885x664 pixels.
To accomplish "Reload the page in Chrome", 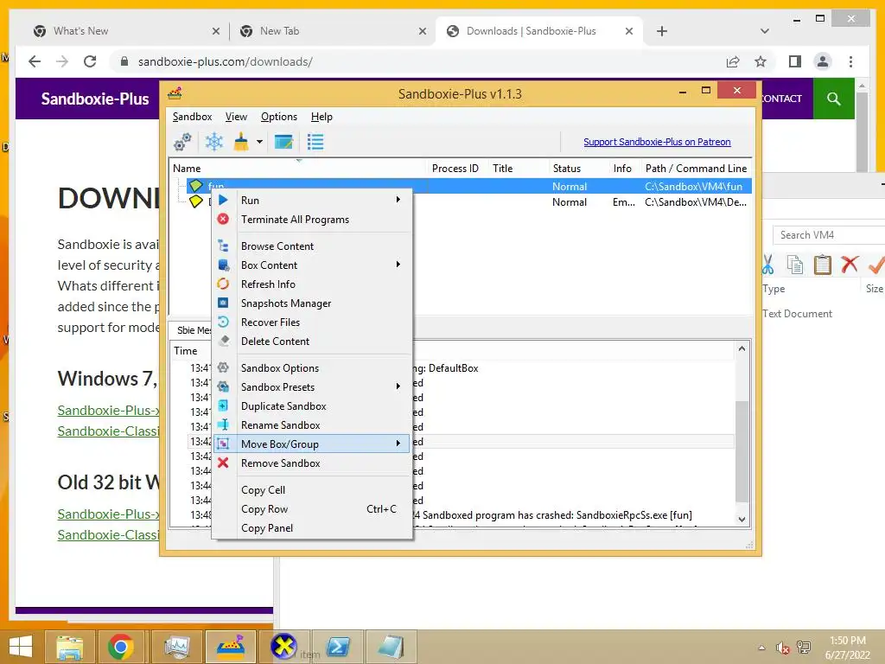I will click(90, 61).
